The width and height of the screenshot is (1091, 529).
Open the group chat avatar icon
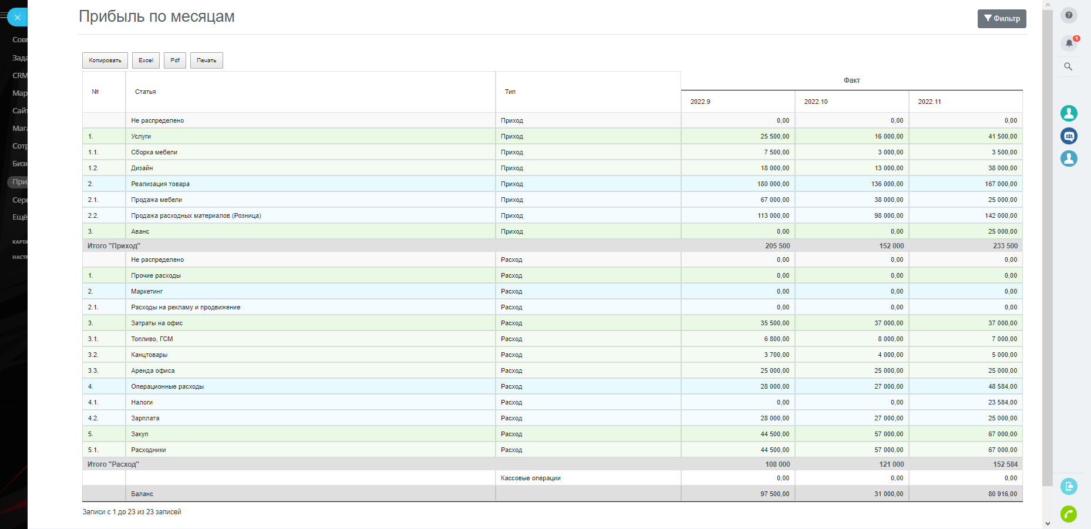pyautogui.click(x=1069, y=136)
